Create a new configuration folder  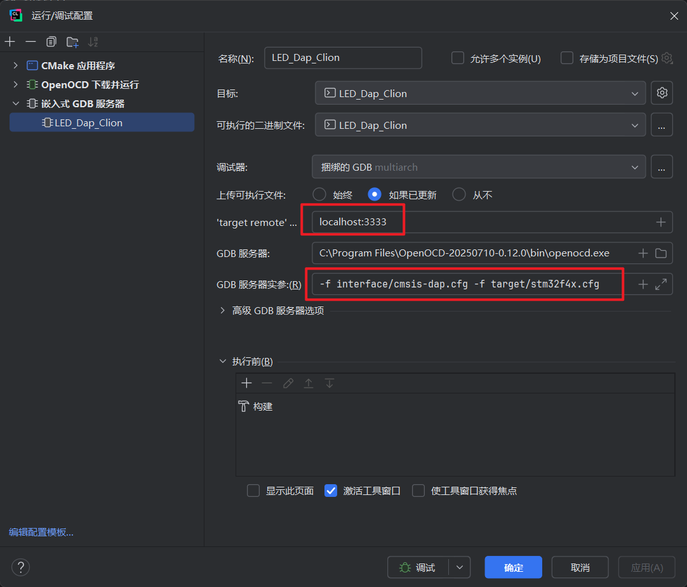pos(72,42)
